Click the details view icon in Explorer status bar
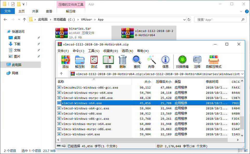 [x=240, y=151]
